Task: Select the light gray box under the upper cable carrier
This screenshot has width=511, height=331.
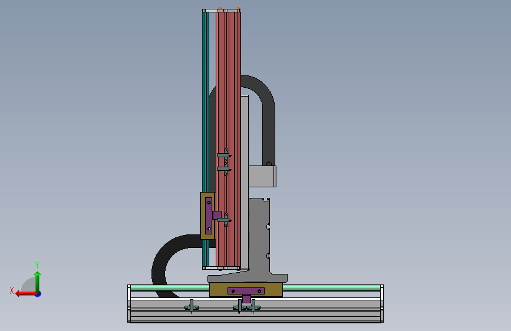Action: pos(262,176)
